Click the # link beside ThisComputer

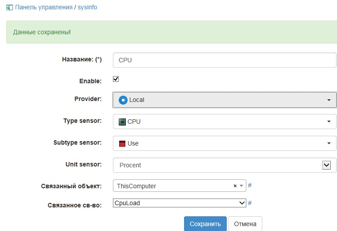(250, 186)
